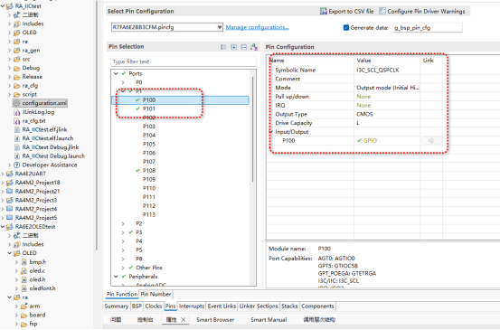500x330 pixels.
Task: Click the GPIO value for P100
Action: tap(370, 141)
